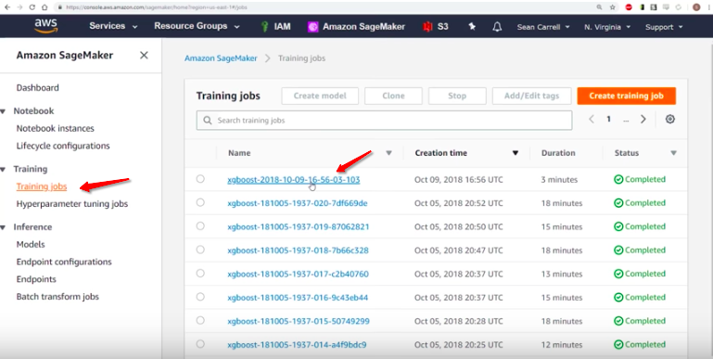Click the Search training jobs field

coord(384,121)
